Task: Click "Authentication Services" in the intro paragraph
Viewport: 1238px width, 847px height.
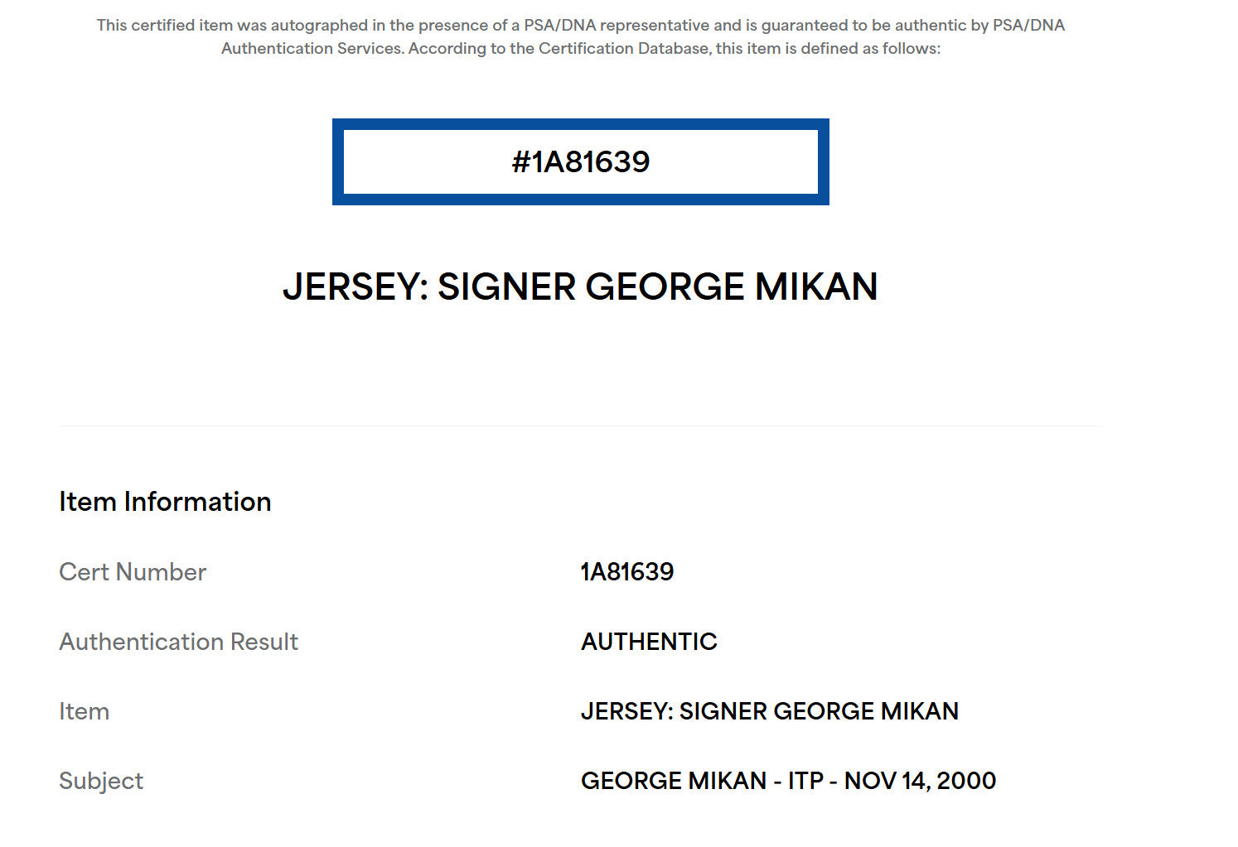Action: 312,49
